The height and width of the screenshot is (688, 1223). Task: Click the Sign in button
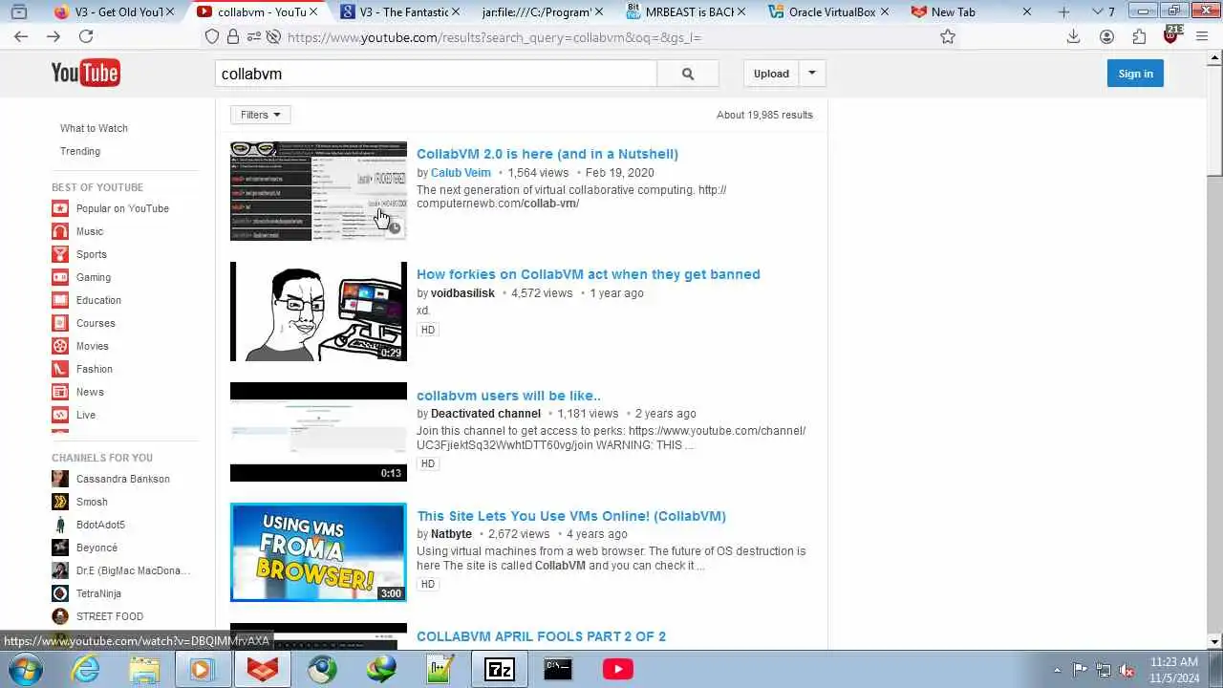pyautogui.click(x=1135, y=74)
